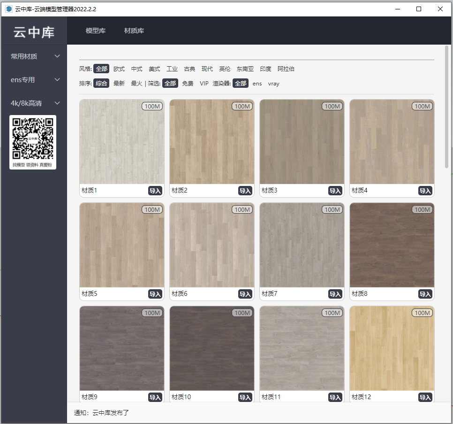Viewport: 453px width, 424px height.
Task: Filter style by 欧式
Action: click(x=119, y=69)
